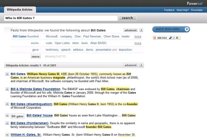Expand the Bill Gates (disambiguation) result arrow
Screen dimensions: 207x137
tap(7, 104)
